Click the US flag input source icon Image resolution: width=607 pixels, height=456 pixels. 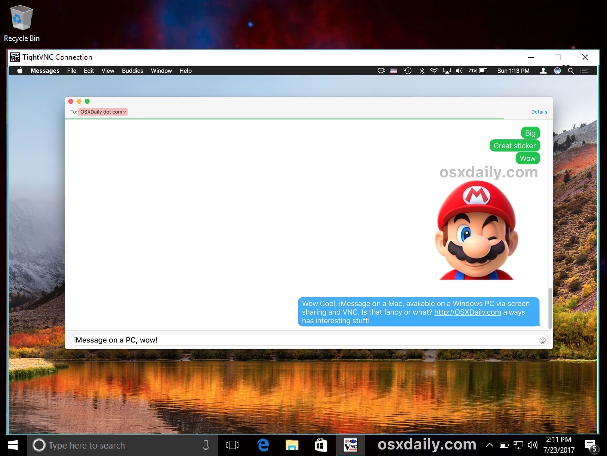click(x=394, y=71)
